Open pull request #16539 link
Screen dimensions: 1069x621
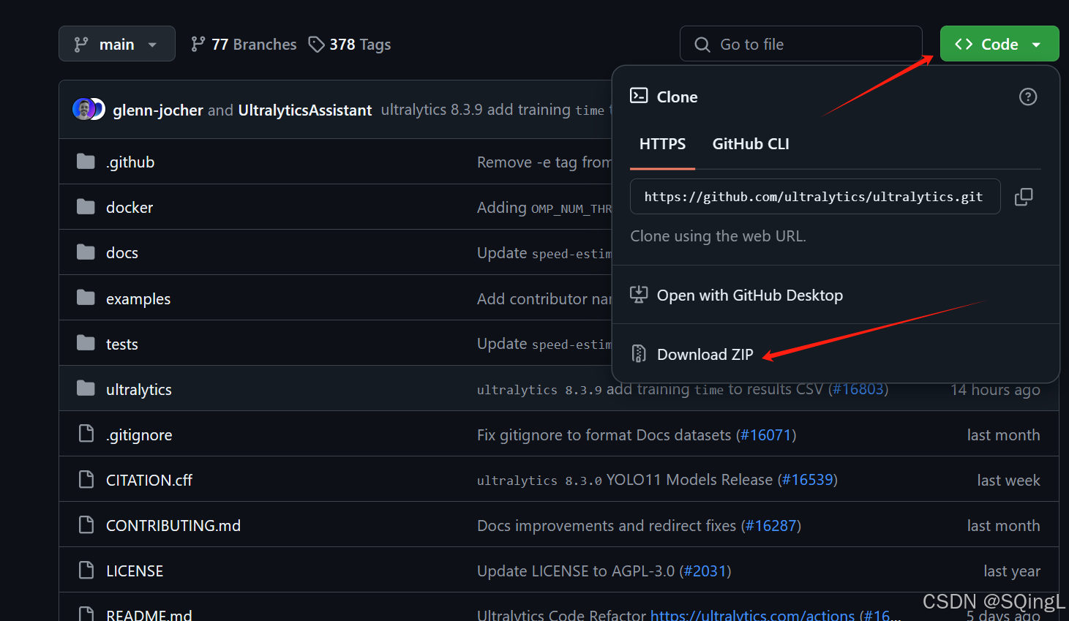pos(808,480)
